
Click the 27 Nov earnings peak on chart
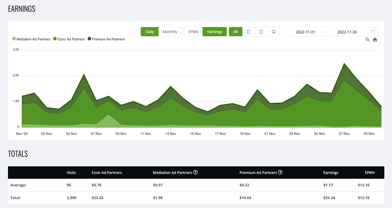pyautogui.click(x=344, y=64)
